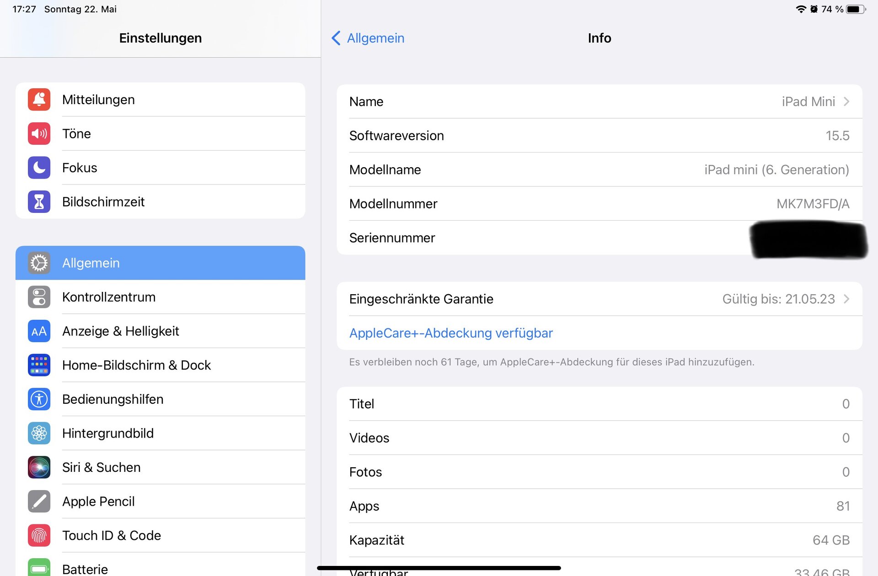Expand the Eingeschränkte Garantie chevron
878x576 pixels.
coord(846,299)
